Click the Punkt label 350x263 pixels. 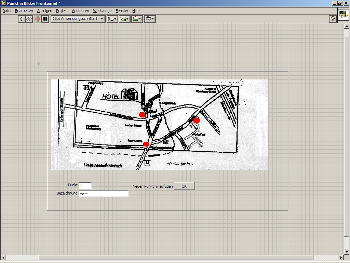click(73, 185)
